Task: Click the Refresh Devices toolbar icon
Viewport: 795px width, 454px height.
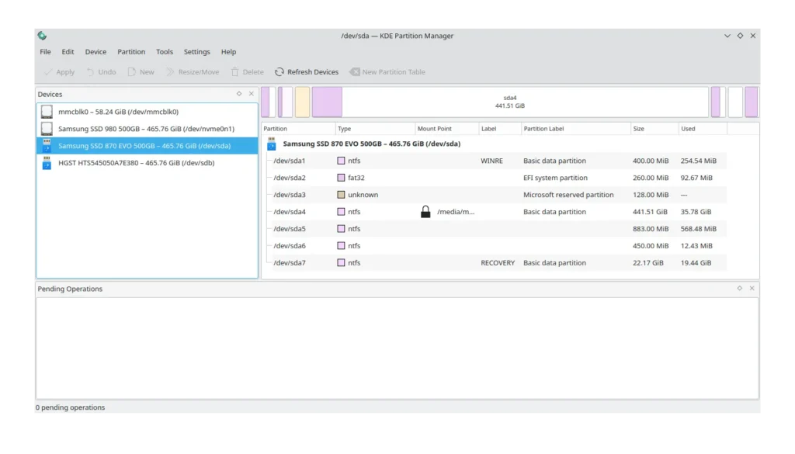Action: 279,72
